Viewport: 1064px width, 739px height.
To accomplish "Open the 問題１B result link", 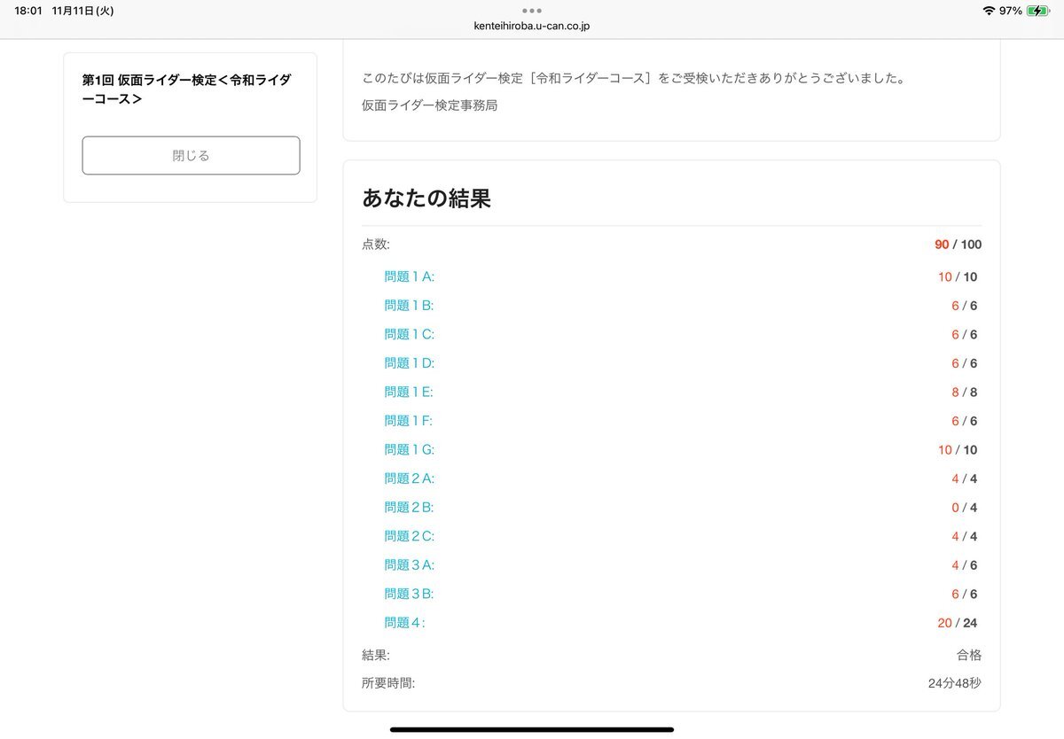I will pos(409,306).
